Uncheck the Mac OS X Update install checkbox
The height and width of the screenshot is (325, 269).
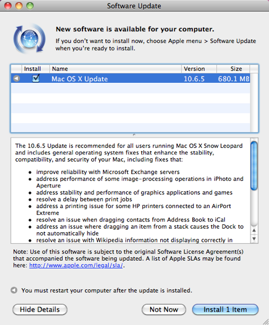[36, 78]
